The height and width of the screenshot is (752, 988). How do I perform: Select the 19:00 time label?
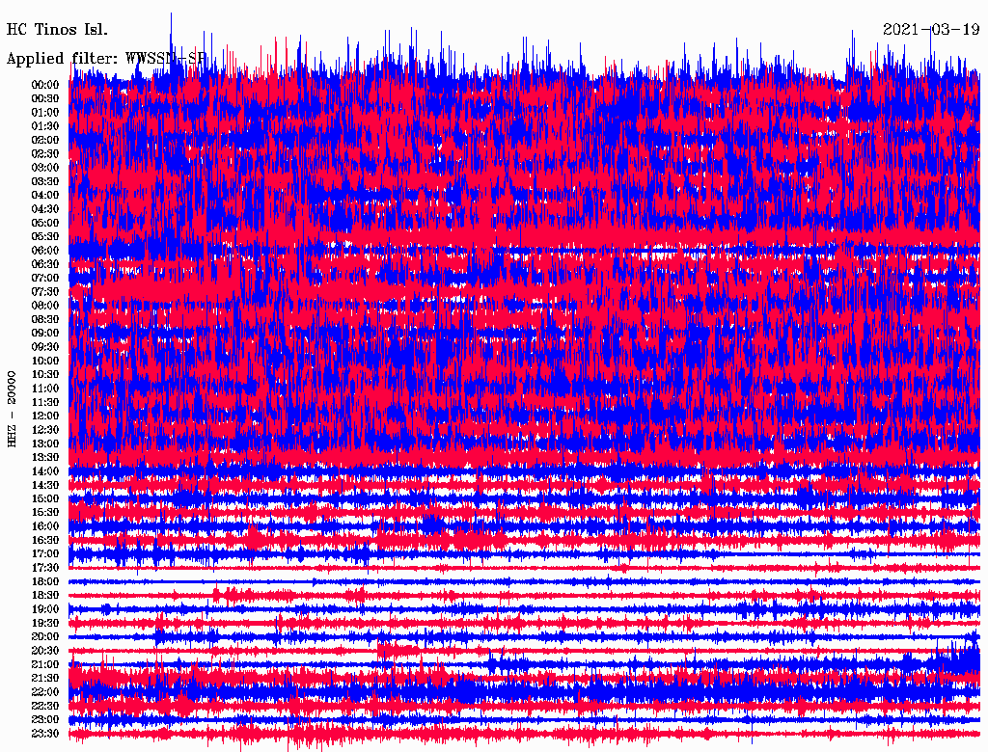coord(45,609)
